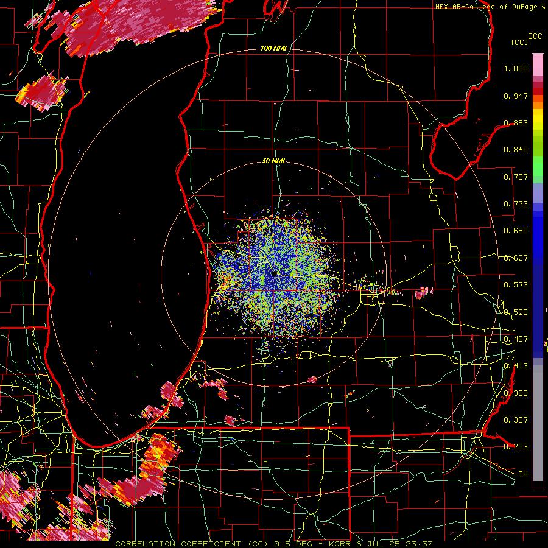Click the black radar site dot at center
The height and width of the screenshot is (548, 548).
coord(273,275)
